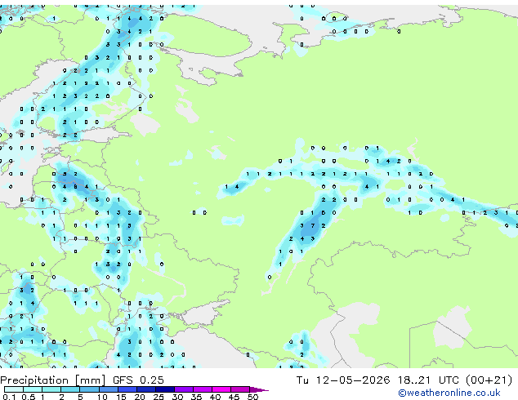Click the over-50 mm legend arrow tip
The width and height of the screenshot is (518, 400).
click(259, 389)
